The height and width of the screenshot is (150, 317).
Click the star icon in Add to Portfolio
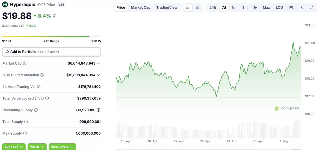(x=7, y=52)
